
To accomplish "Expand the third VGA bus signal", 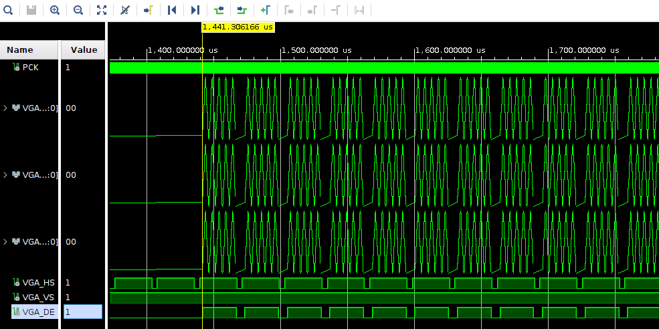I will coord(5,241).
